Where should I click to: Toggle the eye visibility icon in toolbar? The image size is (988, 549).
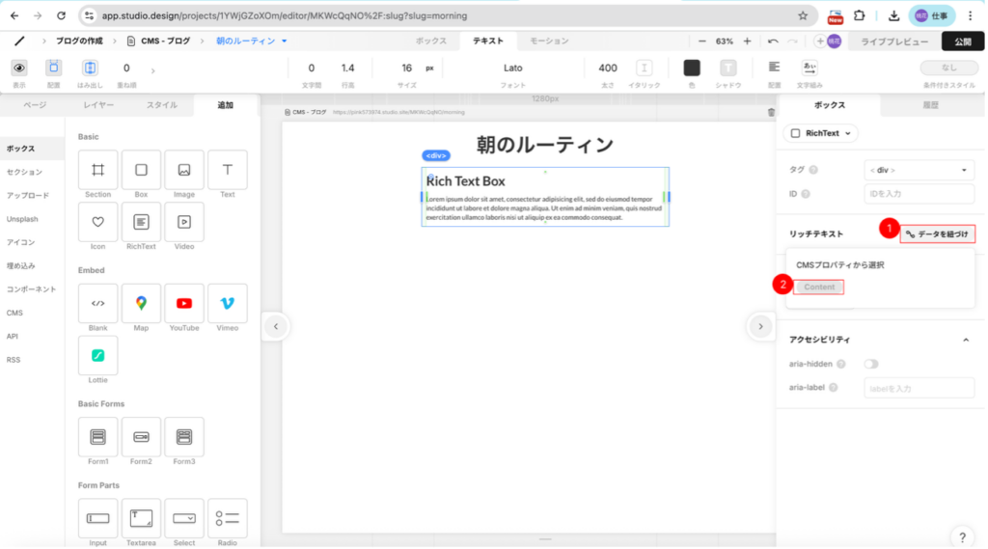pos(18,68)
